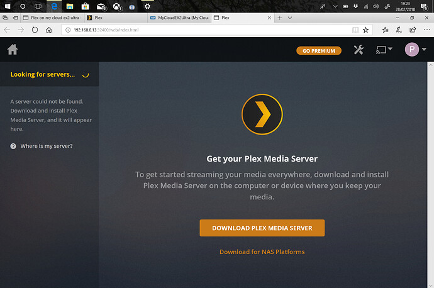Open Task View on taskbar
Screen dimensions: 434x288
(38, 6)
